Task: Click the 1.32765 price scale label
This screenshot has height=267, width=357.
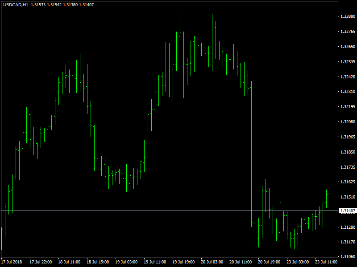Action: point(348,32)
